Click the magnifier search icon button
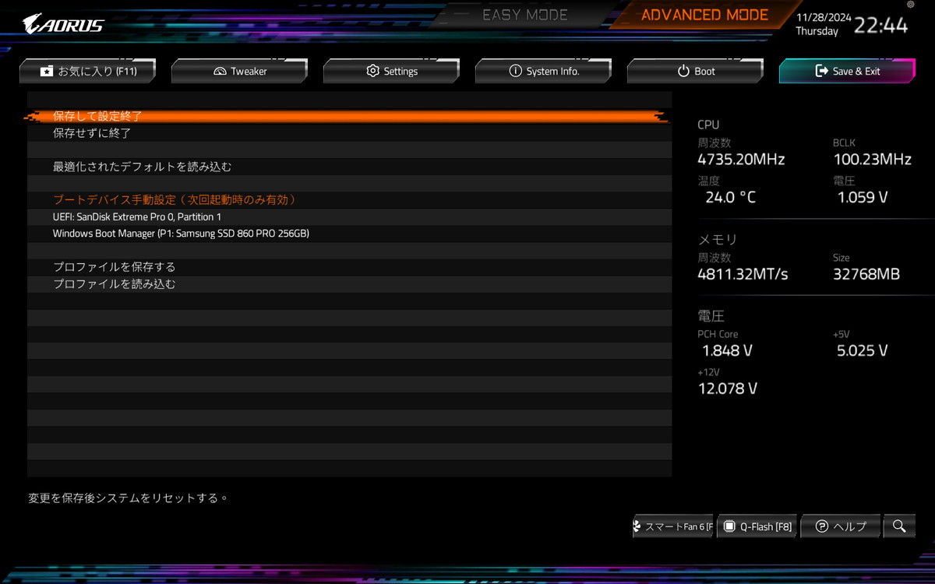The width and height of the screenshot is (935, 584). coord(899,526)
